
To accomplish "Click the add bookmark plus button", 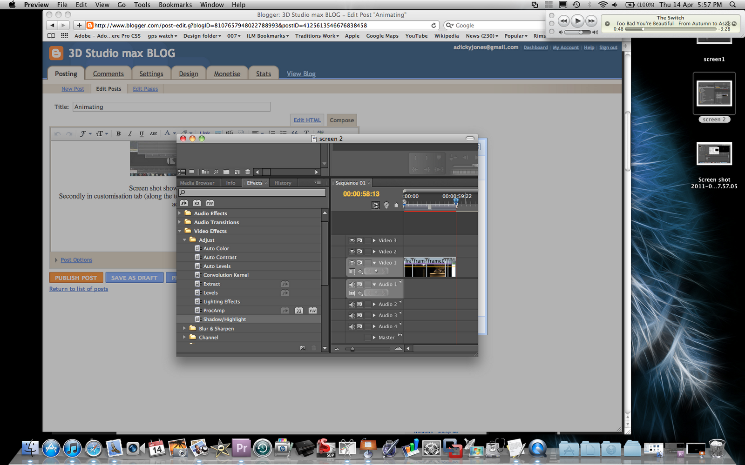I will click(x=79, y=25).
